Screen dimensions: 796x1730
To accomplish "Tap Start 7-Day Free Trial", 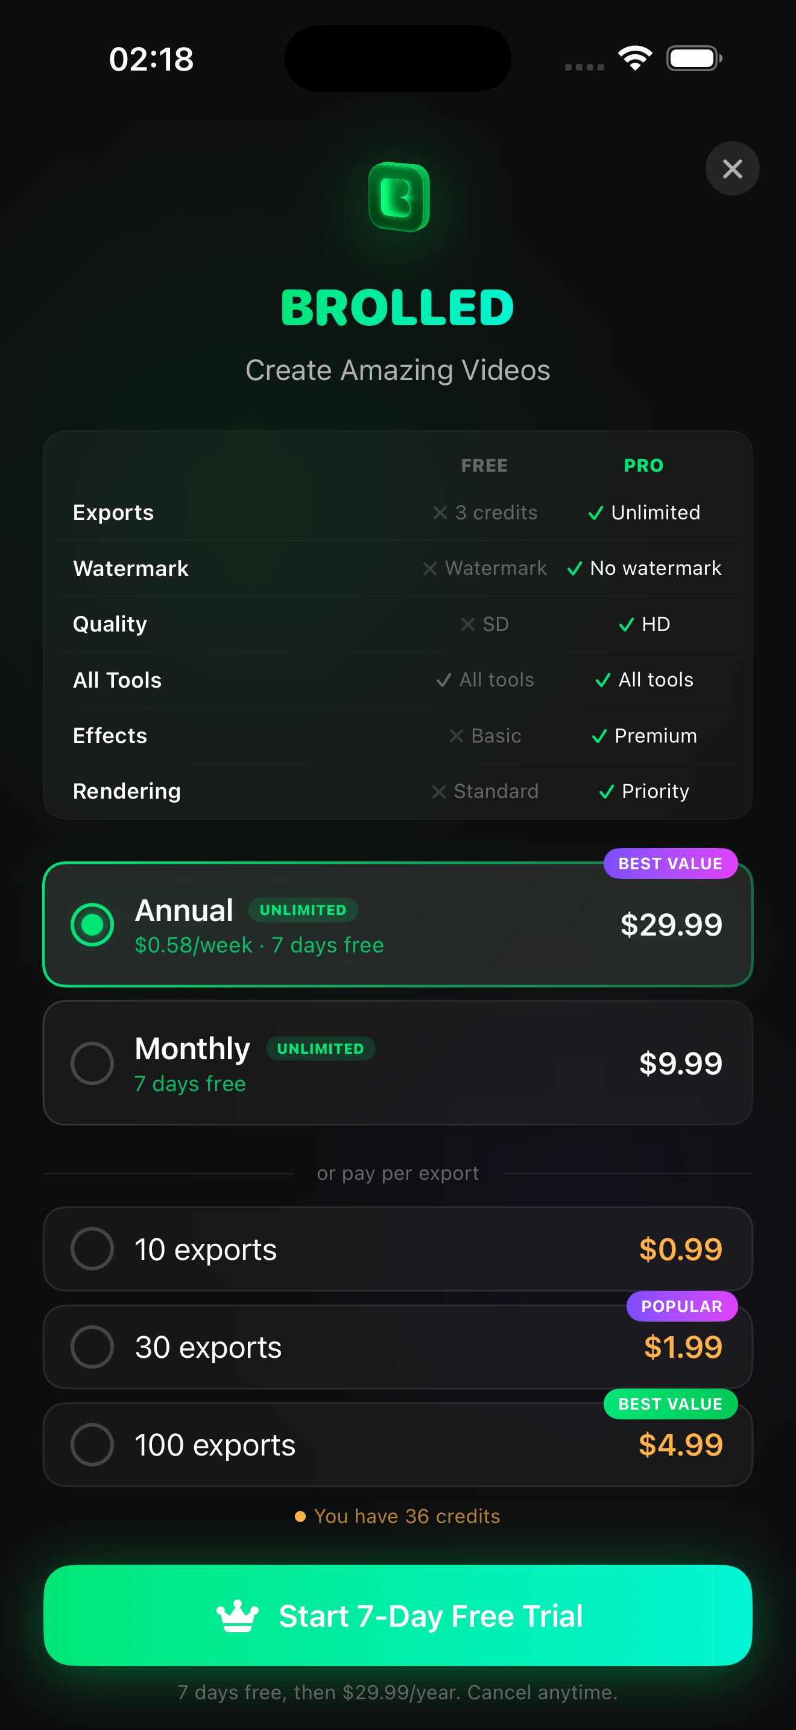I will click(398, 1615).
